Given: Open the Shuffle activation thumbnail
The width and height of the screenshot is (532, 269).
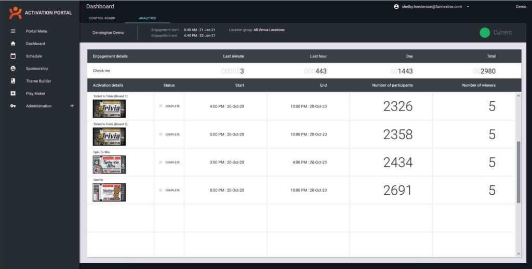Looking at the screenshot, I should [109, 192].
